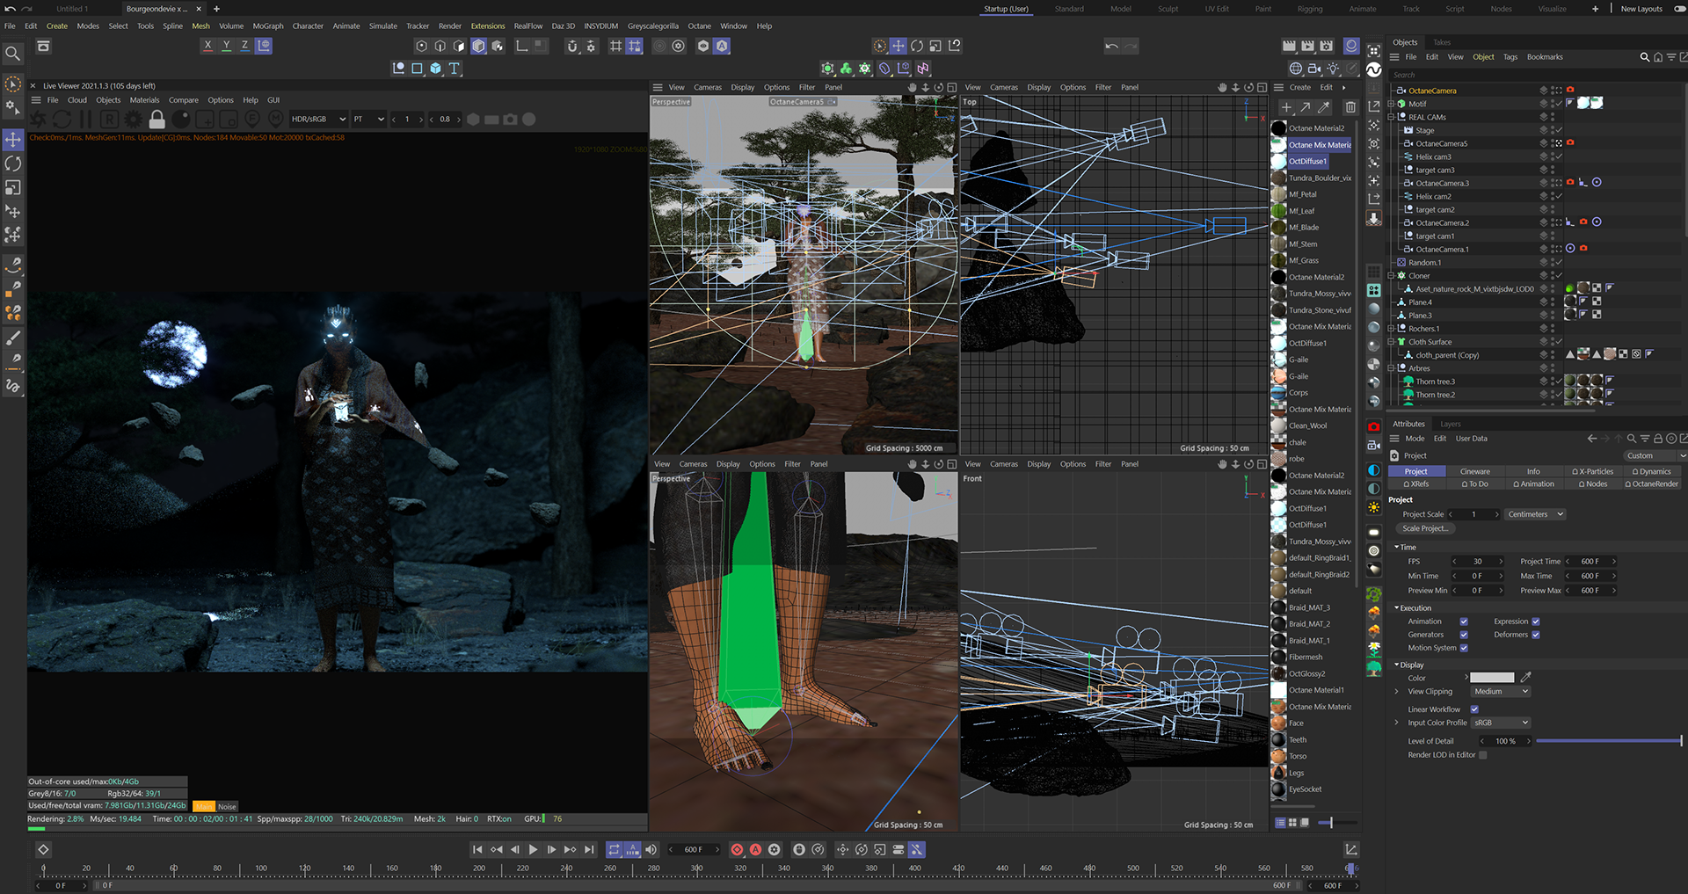Open the Centimeters unit dropdown
Image resolution: width=1688 pixels, height=894 pixels.
[x=1535, y=514]
